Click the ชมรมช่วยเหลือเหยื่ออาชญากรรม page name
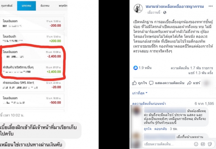This screenshot has height=149, width=216. coord(174,6)
